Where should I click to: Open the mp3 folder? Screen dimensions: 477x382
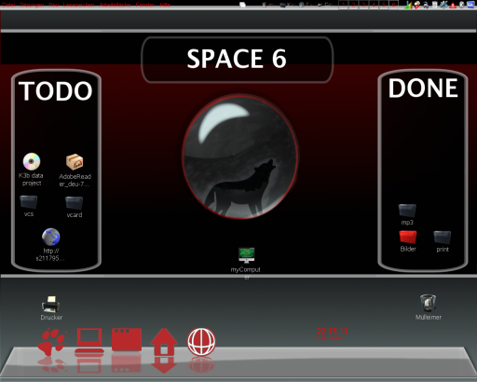(407, 211)
